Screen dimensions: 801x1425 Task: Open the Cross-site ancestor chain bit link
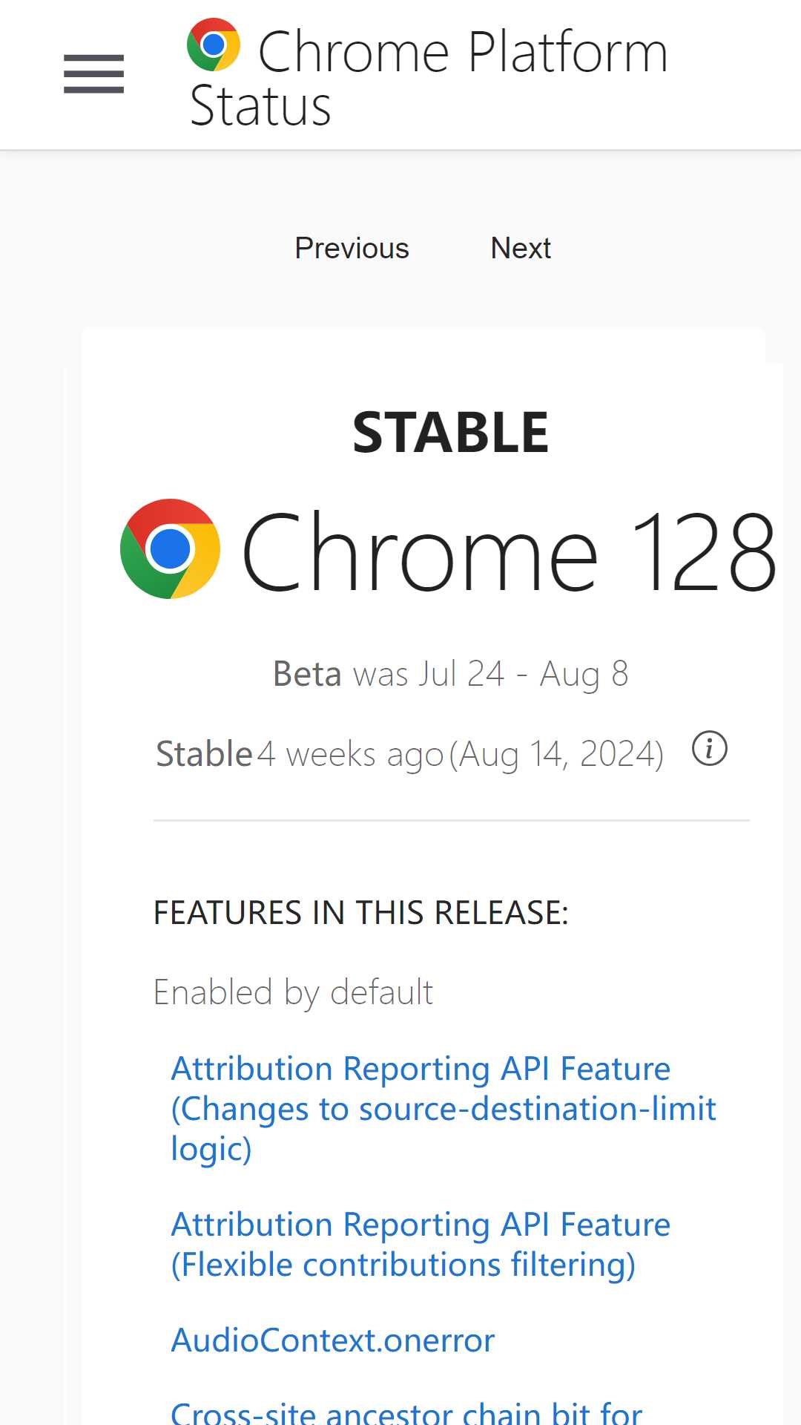pos(406,1412)
